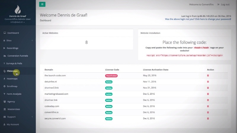Click the Form Analysis filter icon
The image size is (237, 133).
tap(4, 94)
